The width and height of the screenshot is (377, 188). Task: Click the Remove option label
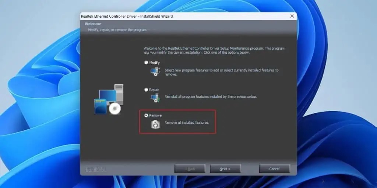click(155, 115)
